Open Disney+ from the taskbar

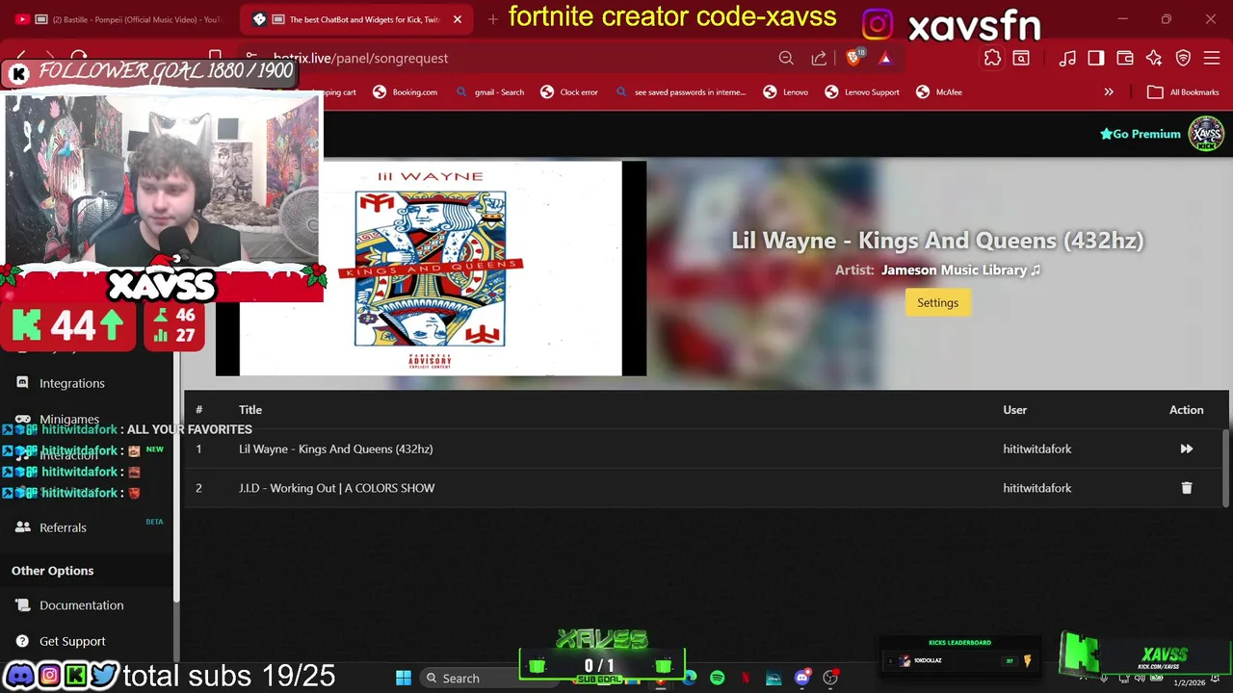pos(774,678)
